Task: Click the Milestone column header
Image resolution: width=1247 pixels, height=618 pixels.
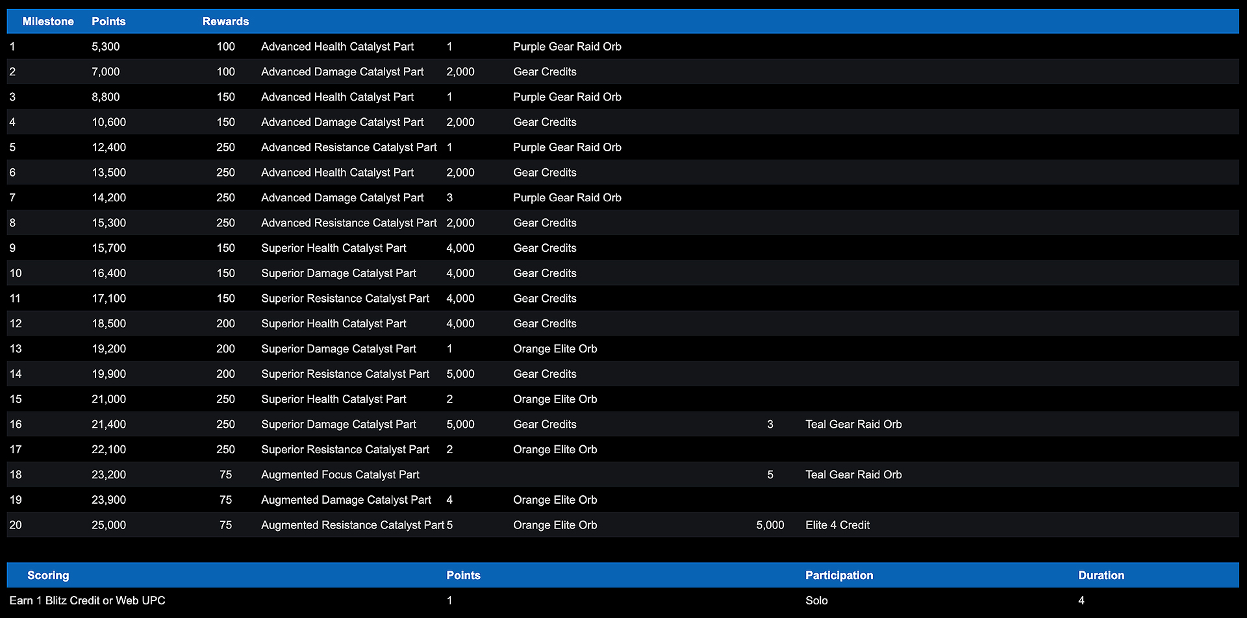Action: click(x=48, y=21)
